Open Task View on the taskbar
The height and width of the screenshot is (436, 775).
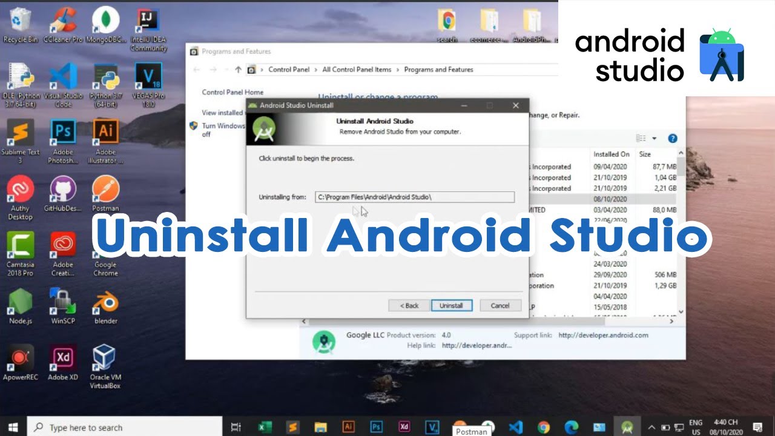(237, 427)
